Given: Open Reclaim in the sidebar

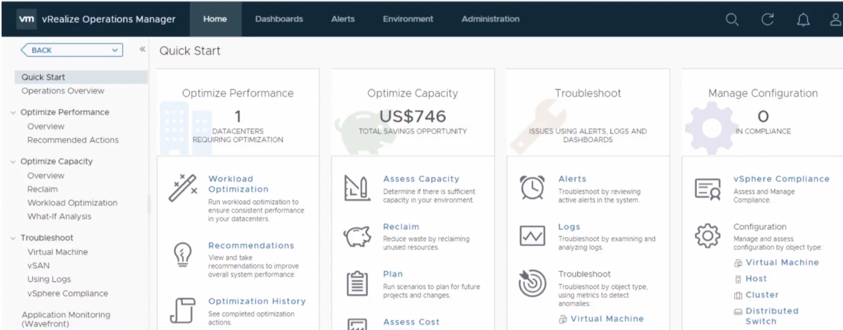Looking at the screenshot, I should pos(43,189).
